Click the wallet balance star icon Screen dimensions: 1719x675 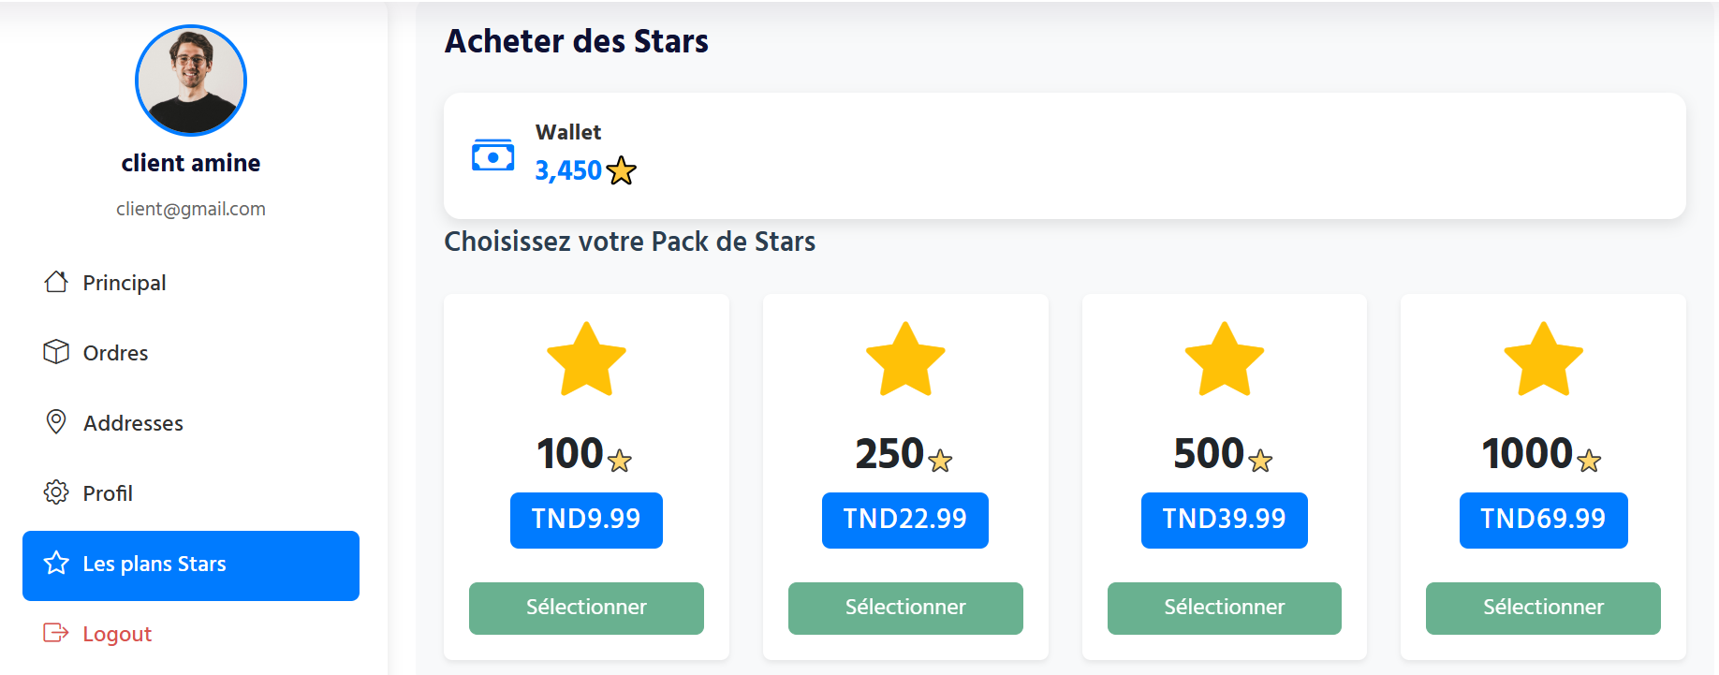[621, 170]
